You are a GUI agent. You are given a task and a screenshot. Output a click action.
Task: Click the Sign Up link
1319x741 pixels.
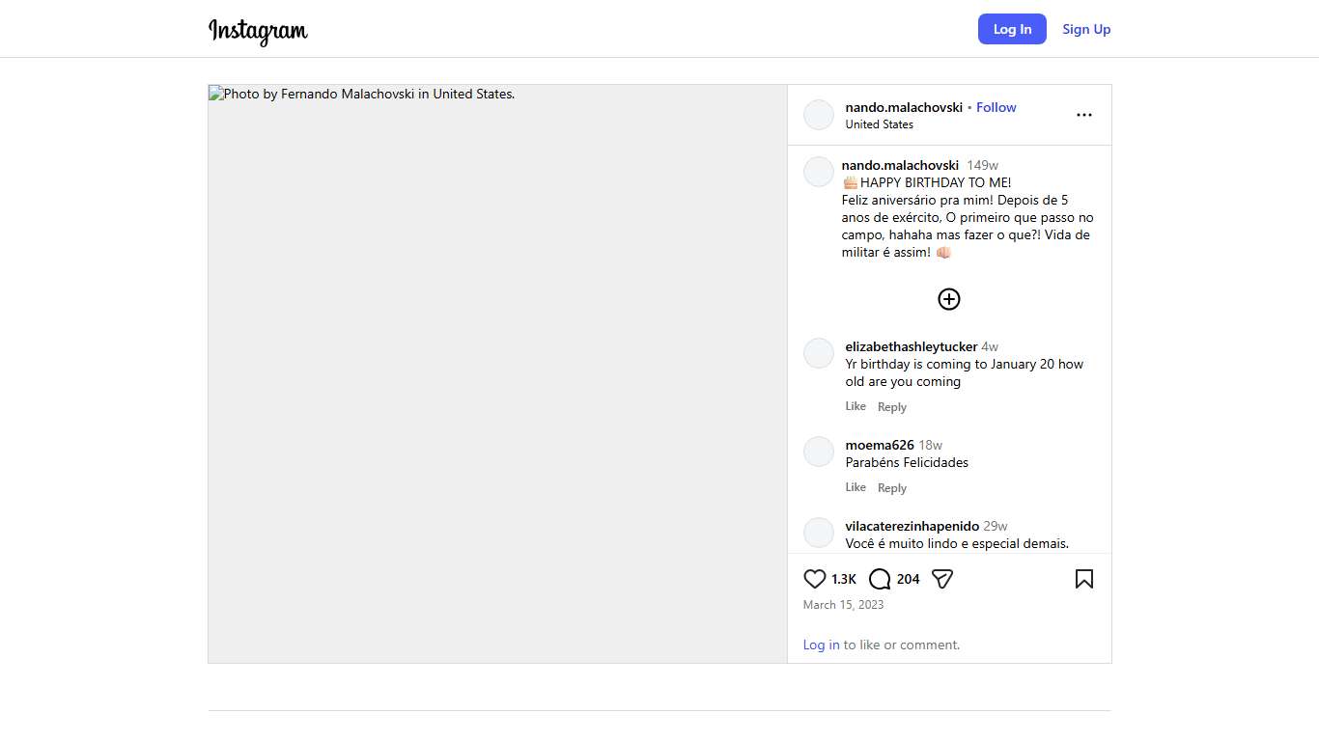pyautogui.click(x=1086, y=29)
